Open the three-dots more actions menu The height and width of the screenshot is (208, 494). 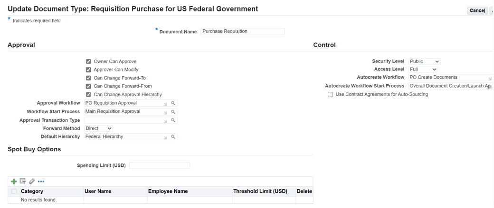41,181
